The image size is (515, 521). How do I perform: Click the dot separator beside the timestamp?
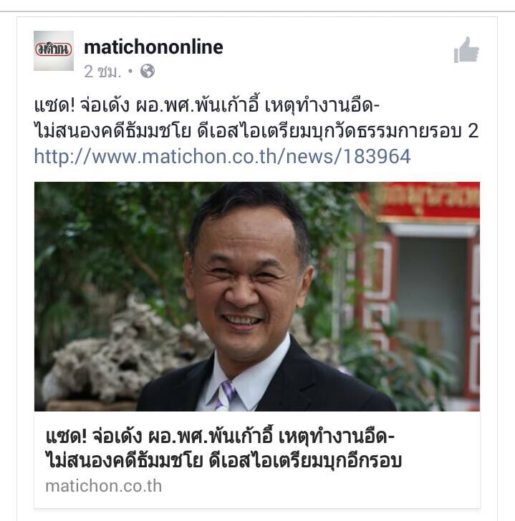pos(130,71)
